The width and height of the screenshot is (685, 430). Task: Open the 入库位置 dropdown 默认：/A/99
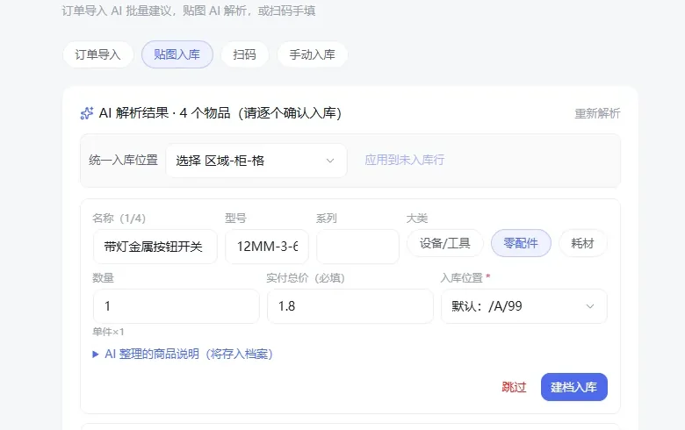tap(524, 306)
